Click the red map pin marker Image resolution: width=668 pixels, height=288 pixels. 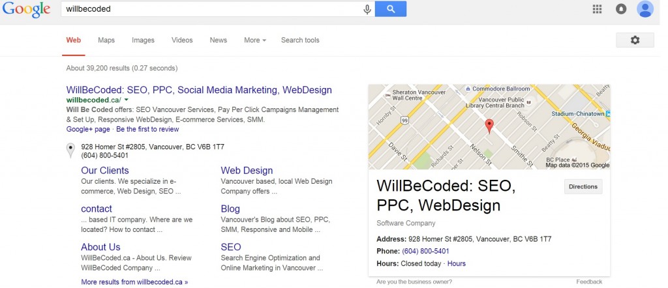[489, 126]
